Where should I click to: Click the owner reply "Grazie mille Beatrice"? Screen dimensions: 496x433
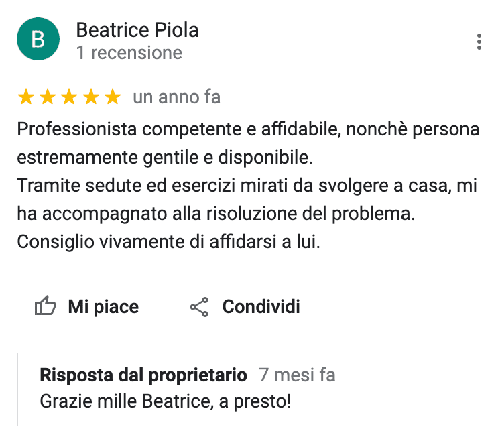(x=166, y=402)
